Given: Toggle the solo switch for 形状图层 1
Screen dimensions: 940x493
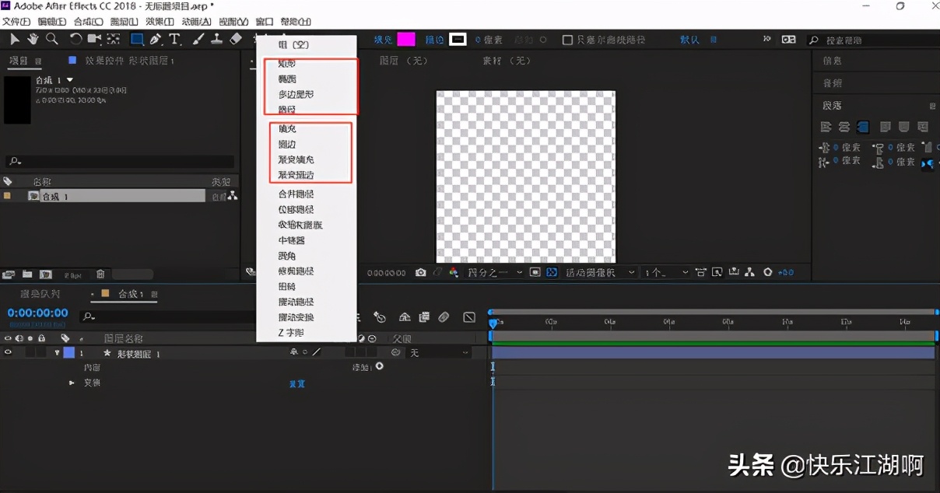Looking at the screenshot, I should [31, 351].
